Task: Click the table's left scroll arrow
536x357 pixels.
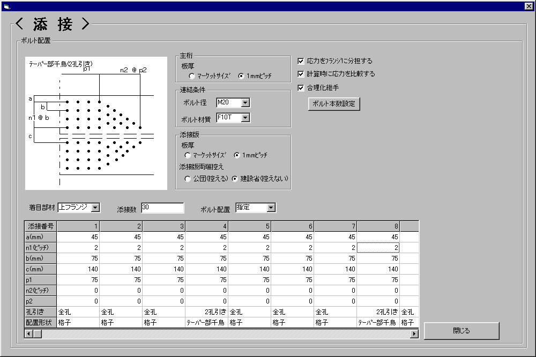Action: tap(29, 334)
